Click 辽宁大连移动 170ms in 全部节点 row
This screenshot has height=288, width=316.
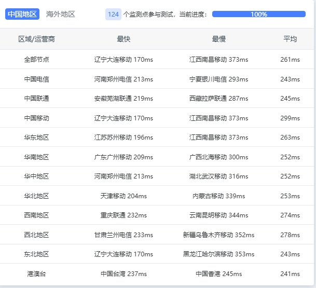click(123, 60)
